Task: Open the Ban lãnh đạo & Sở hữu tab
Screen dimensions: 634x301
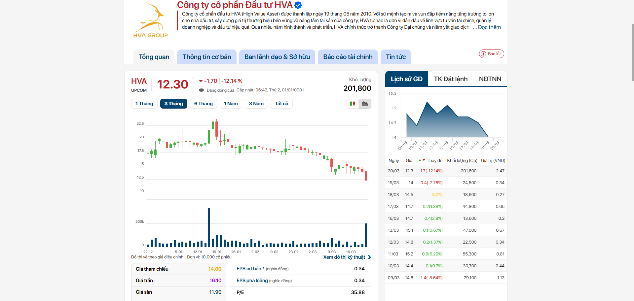Action: coord(277,57)
